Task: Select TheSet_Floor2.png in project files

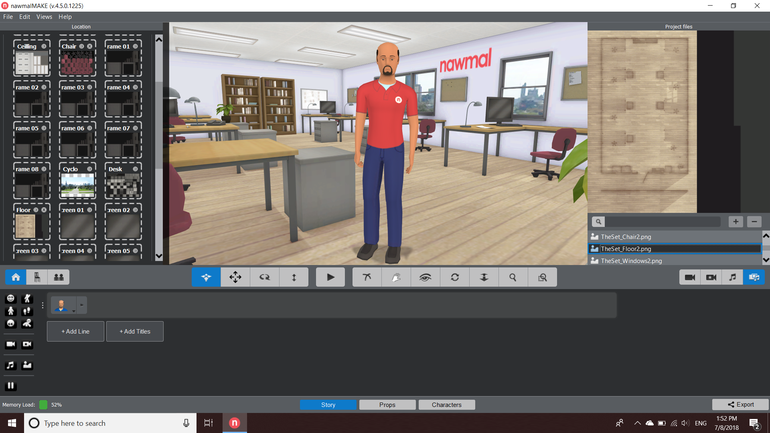Action: point(675,249)
